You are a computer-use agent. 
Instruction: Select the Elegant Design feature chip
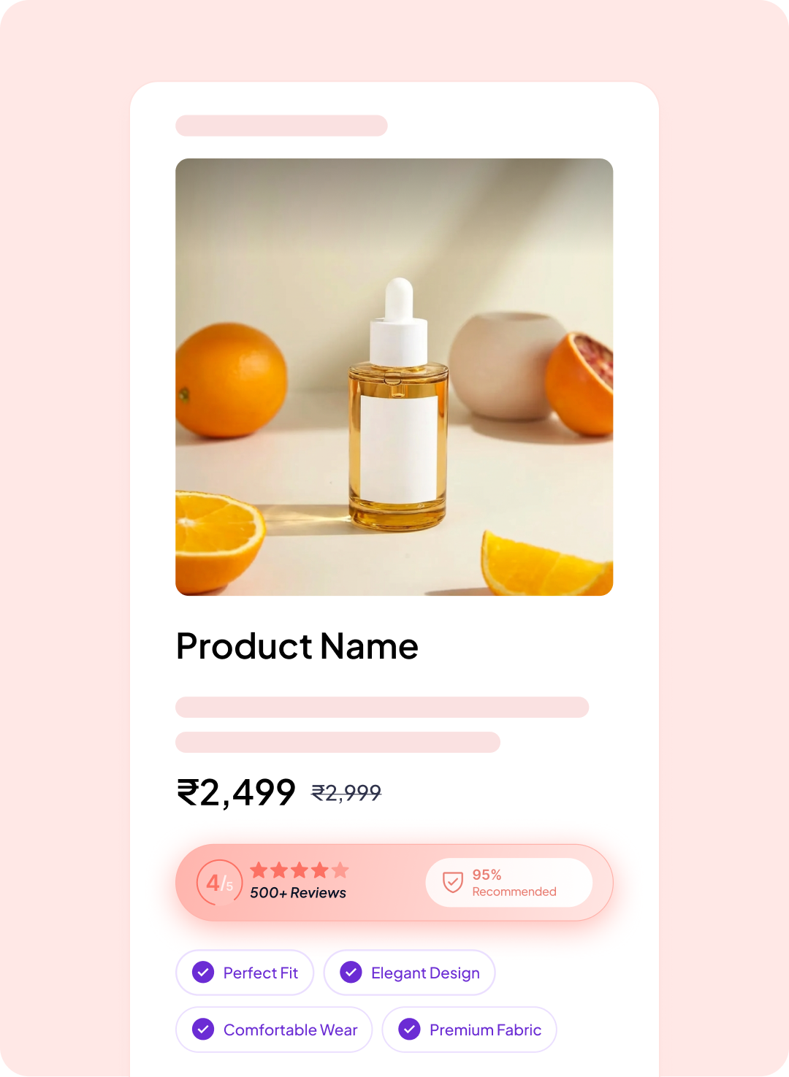[x=410, y=972]
